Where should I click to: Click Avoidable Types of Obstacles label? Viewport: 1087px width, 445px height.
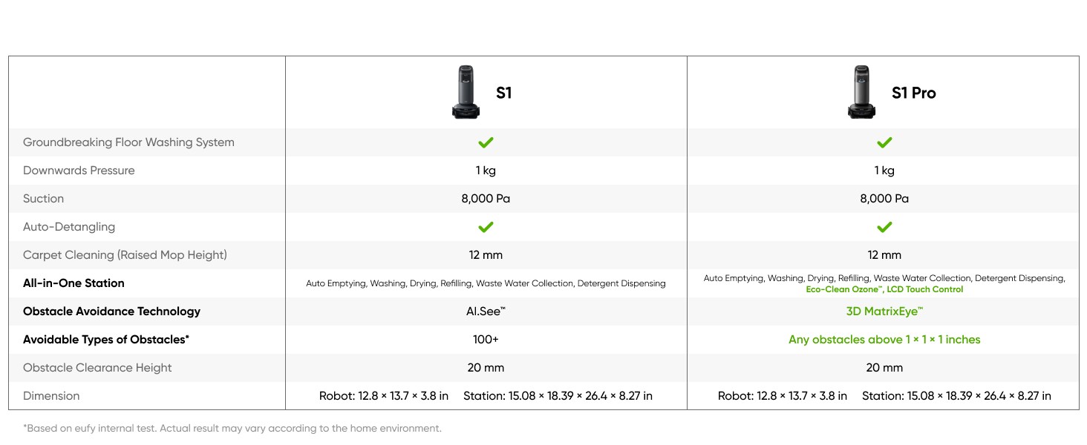click(x=106, y=340)
